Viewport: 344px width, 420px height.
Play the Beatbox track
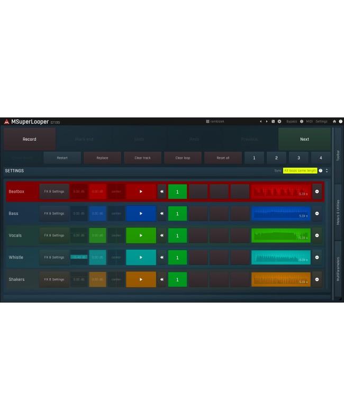[141, 191]
